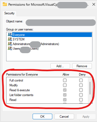97x122 pixels.
Task: Click the Modify permission label
Action: click(13, 85)
